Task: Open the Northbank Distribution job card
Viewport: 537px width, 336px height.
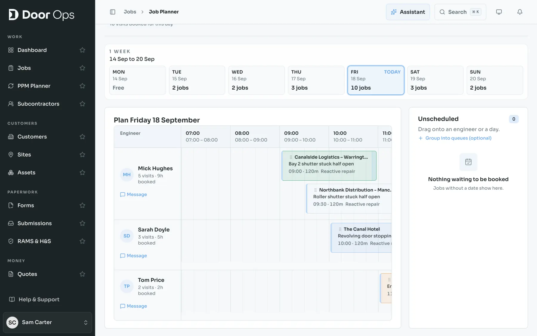Action: click(349, 198)
